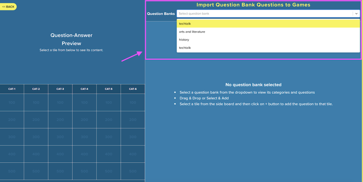Go back using the BACK button
This screenshot has width=363, height=182.
(8, 7)
